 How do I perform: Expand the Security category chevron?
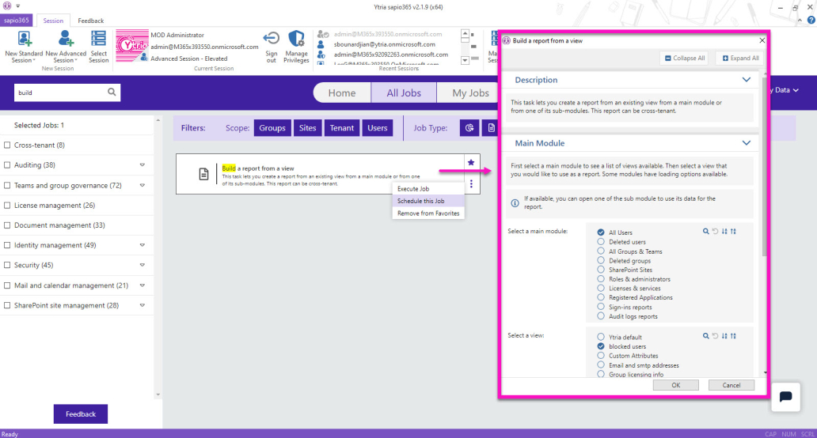tap(142, 265)
